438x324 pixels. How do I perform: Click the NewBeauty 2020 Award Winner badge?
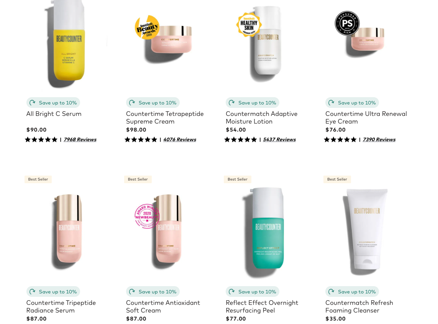(x=147, y=216)
